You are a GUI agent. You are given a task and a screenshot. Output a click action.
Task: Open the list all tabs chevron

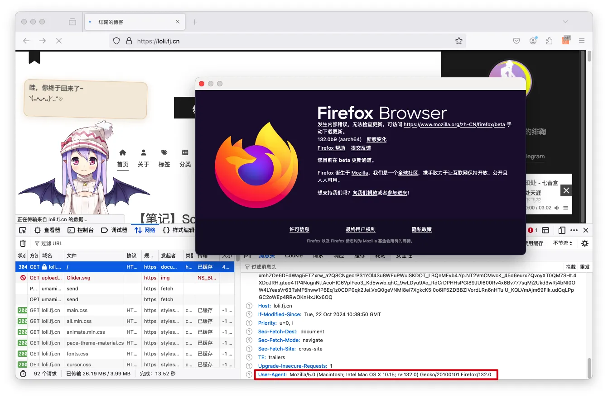pyautogui.click(x=565, y=22)
